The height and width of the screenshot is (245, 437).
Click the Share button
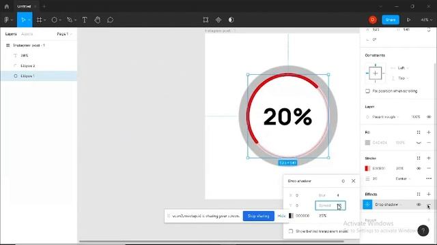click(x=390, y=20)
